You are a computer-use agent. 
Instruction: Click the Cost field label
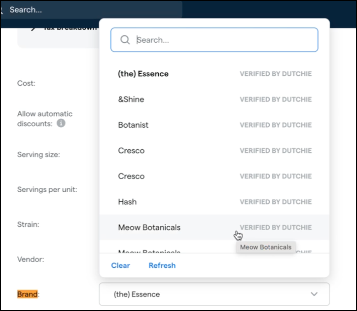pyautogui.click(x=26, y=83)
